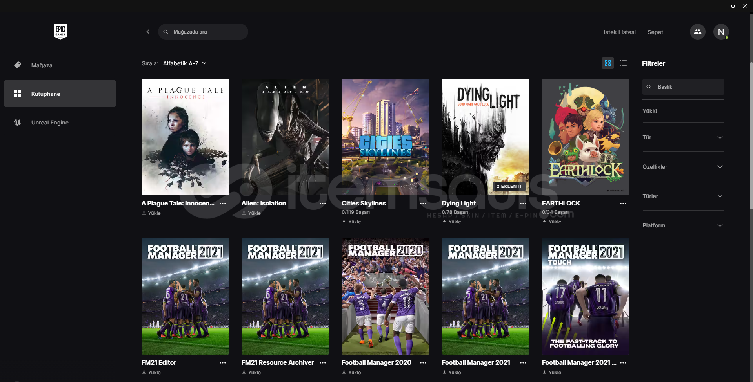The image size is (753, 382).
Task: Click the vertical scrollbar thumb
Action: [751, 135]
